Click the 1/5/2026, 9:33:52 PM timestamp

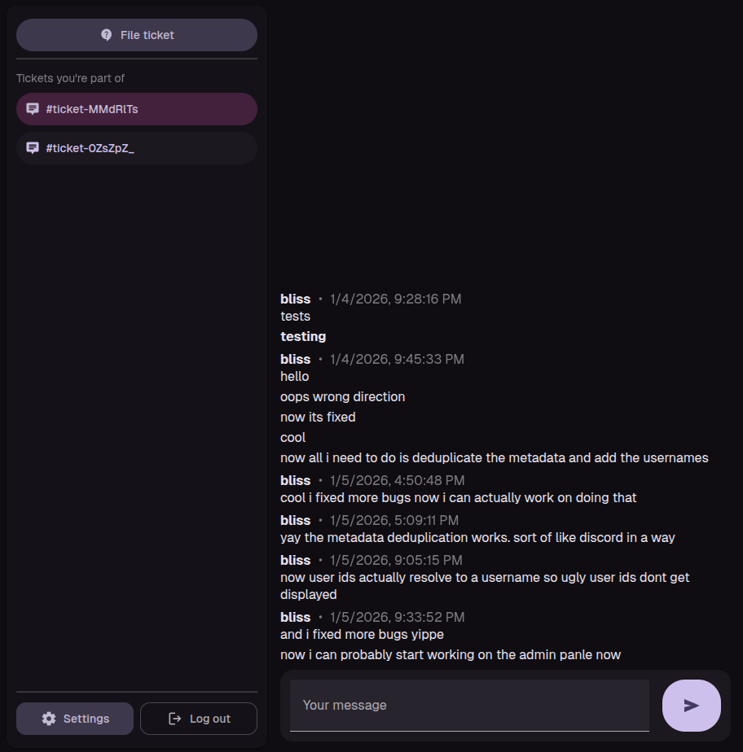398,617
